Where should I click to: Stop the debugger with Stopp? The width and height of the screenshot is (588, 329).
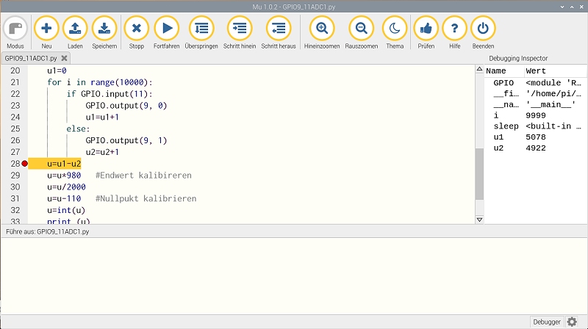pos(137,29)
